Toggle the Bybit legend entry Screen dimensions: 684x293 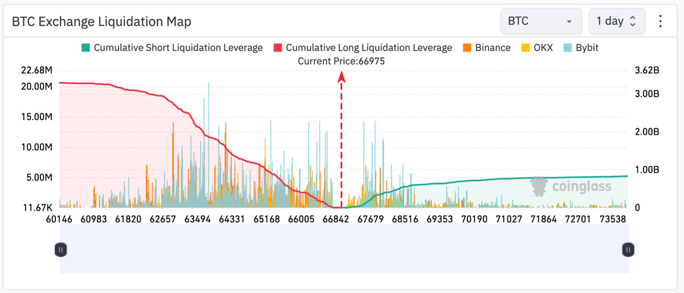[580, 48]
